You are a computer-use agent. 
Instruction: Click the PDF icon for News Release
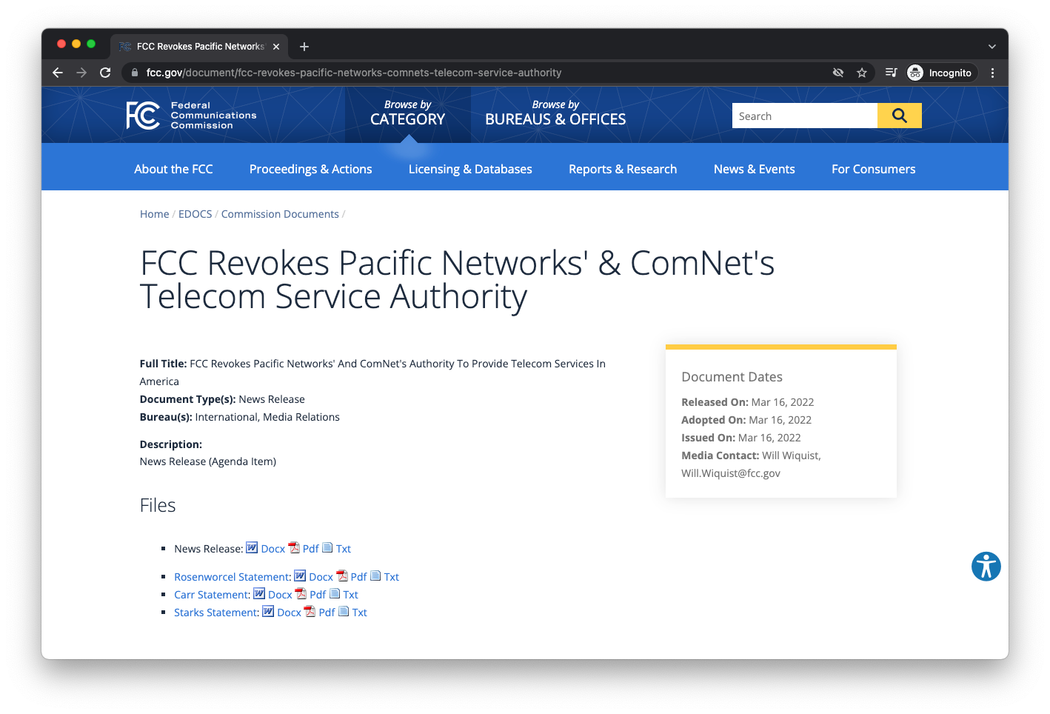click(294, 547)
